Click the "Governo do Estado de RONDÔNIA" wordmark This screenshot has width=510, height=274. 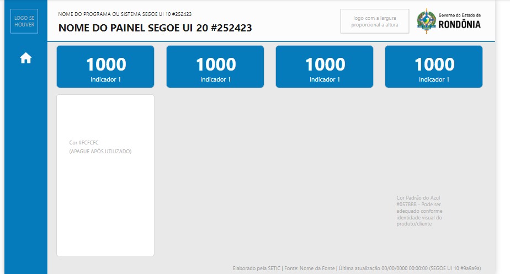coord(460,22)
